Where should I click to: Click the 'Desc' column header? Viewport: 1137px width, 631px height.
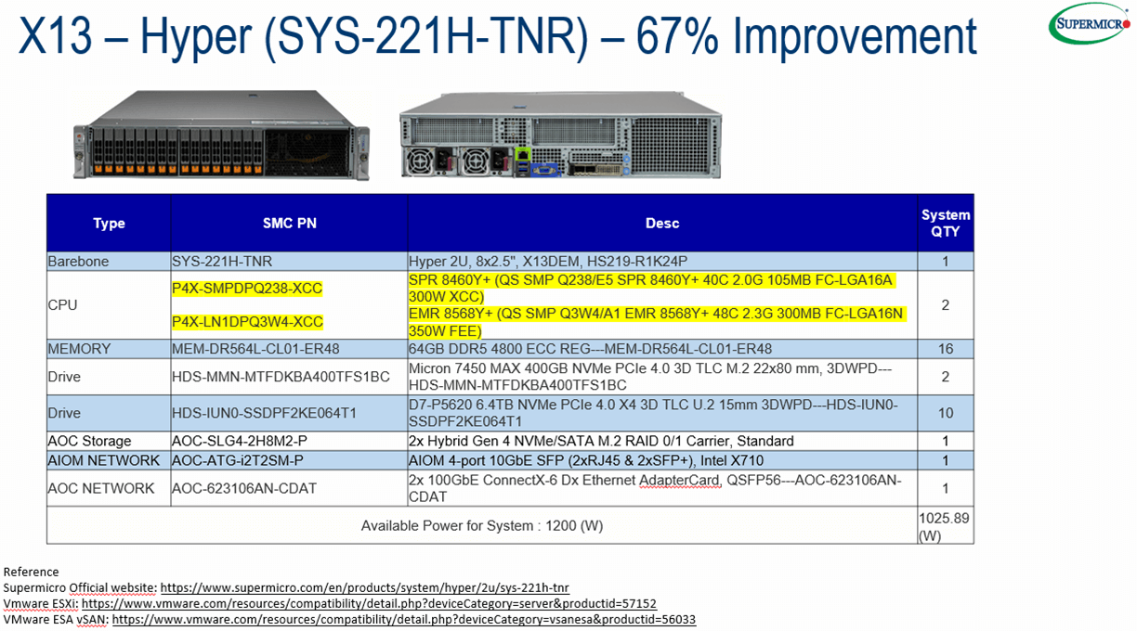[661, 224]
